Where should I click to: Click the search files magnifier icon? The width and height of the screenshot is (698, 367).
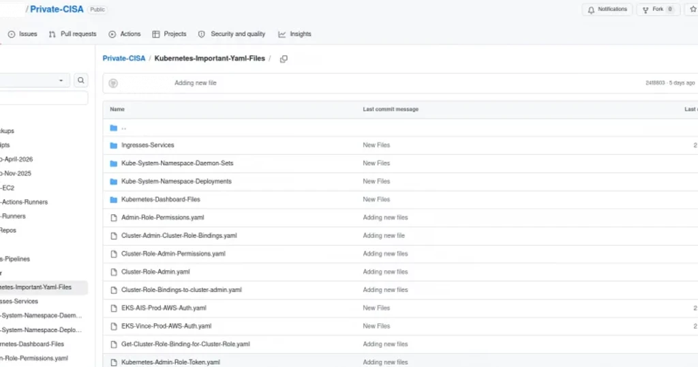80,80
